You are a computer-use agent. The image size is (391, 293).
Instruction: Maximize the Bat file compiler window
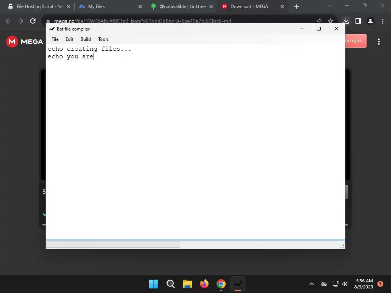point(319,29)
